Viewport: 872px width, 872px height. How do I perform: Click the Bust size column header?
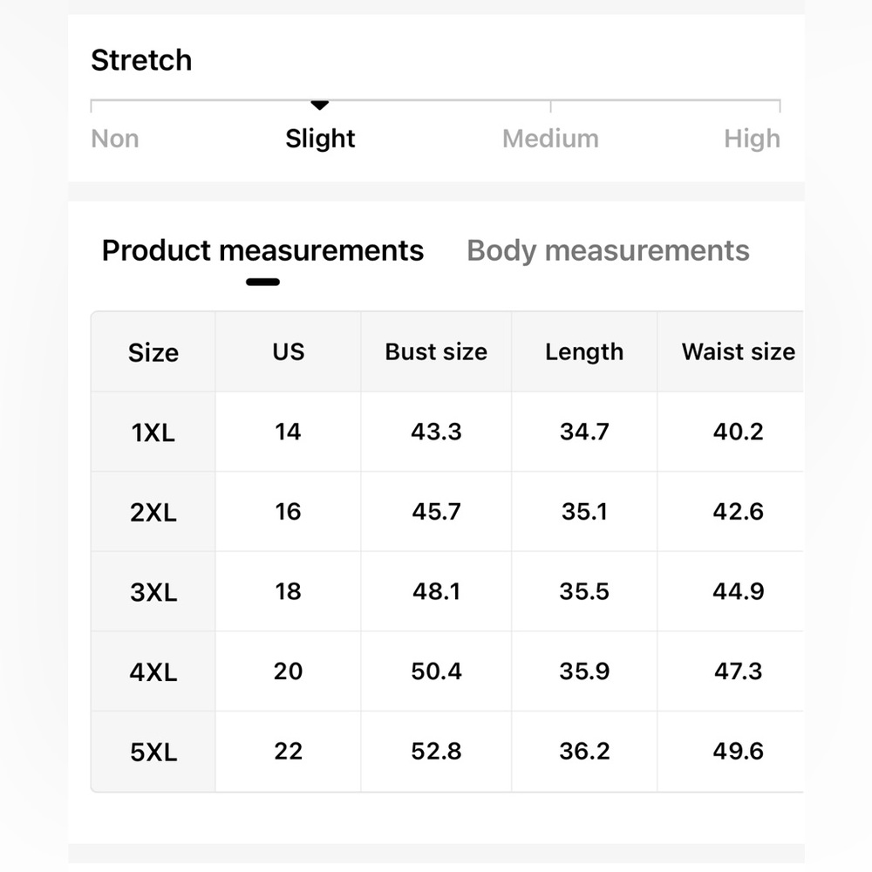[x=436, y=351]
